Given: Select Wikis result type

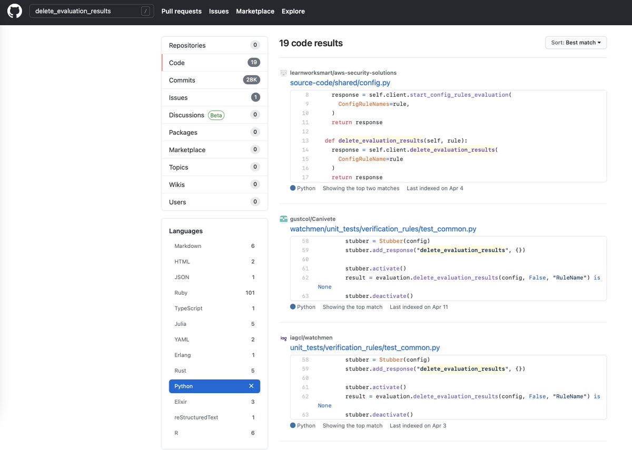Looking at the screenshot, I should [214, 184].
